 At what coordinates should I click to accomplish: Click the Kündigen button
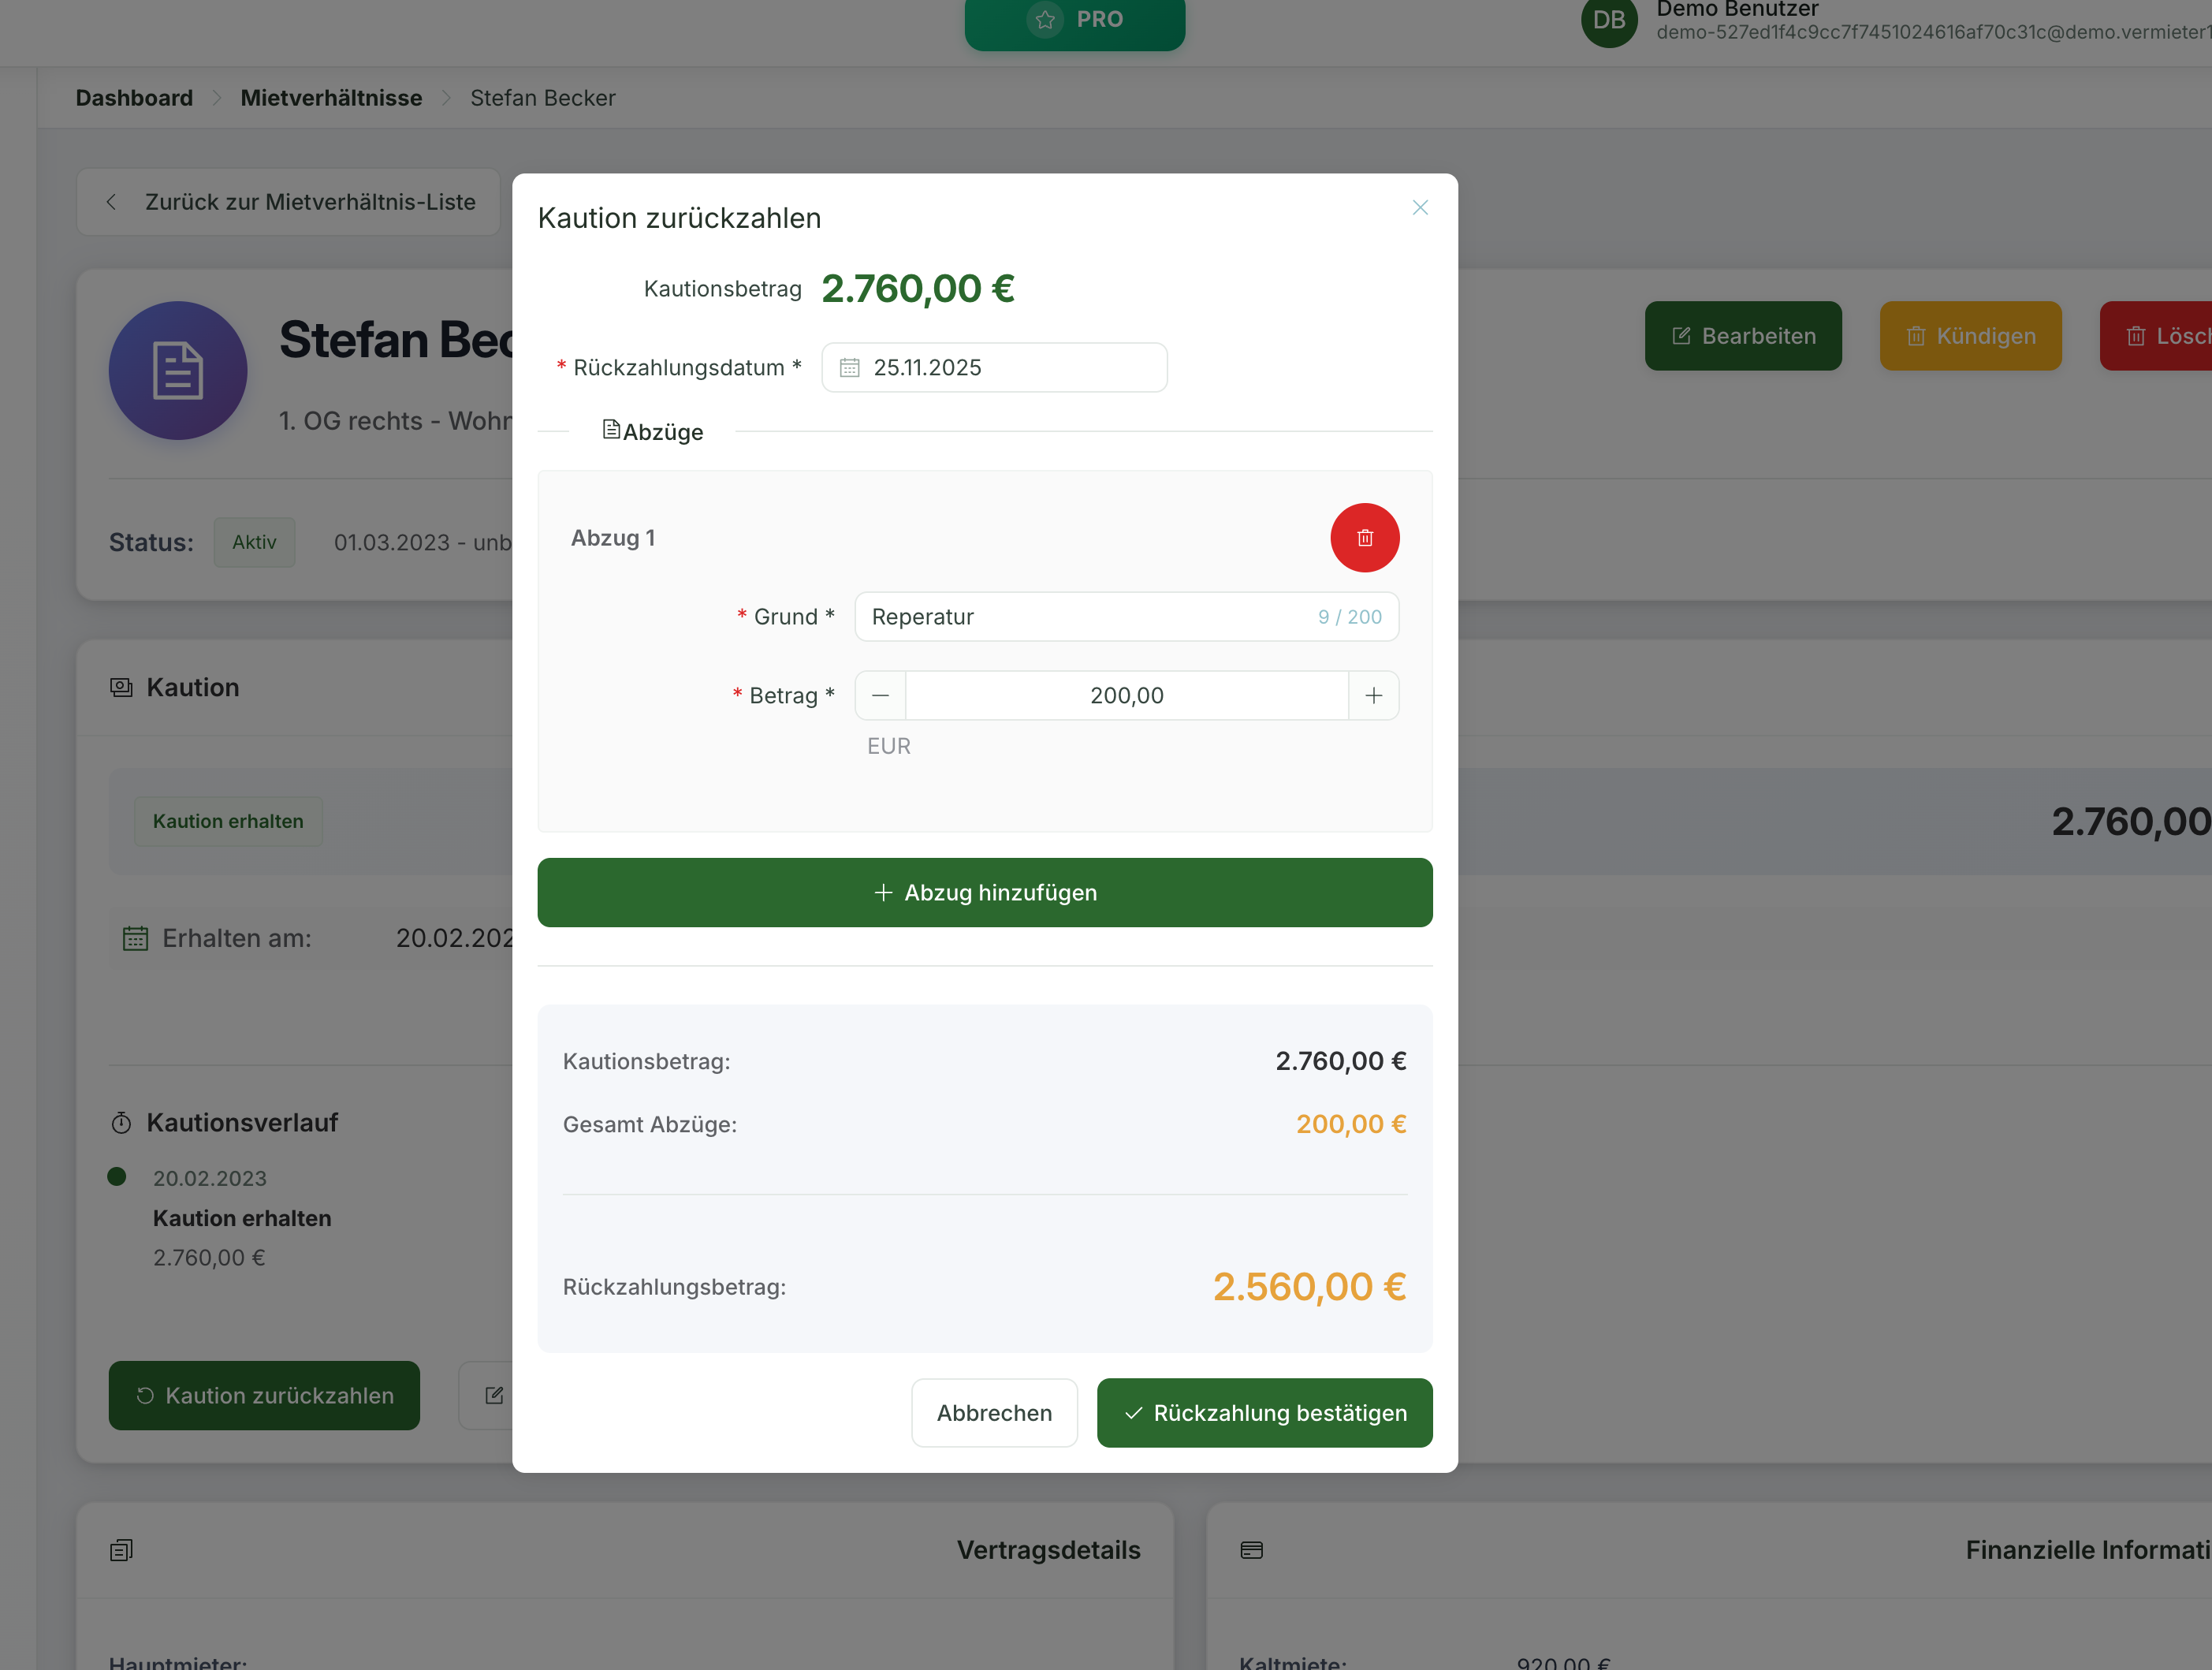[1969, 336]
